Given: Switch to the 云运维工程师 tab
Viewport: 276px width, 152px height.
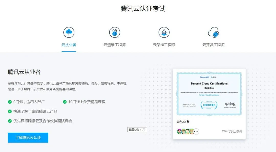Looking at the screenshot, I should [114, 45].
